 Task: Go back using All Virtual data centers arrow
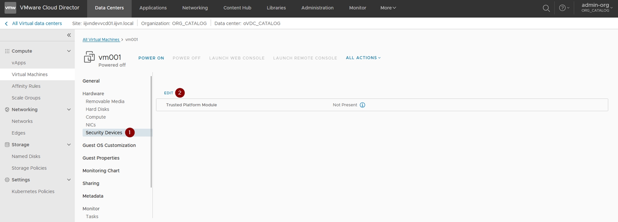tap(6, 23)
